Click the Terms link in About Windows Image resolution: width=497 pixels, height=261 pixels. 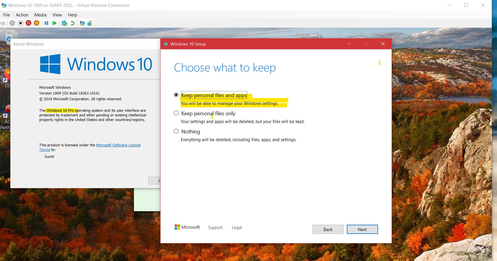tap(45, 150)
